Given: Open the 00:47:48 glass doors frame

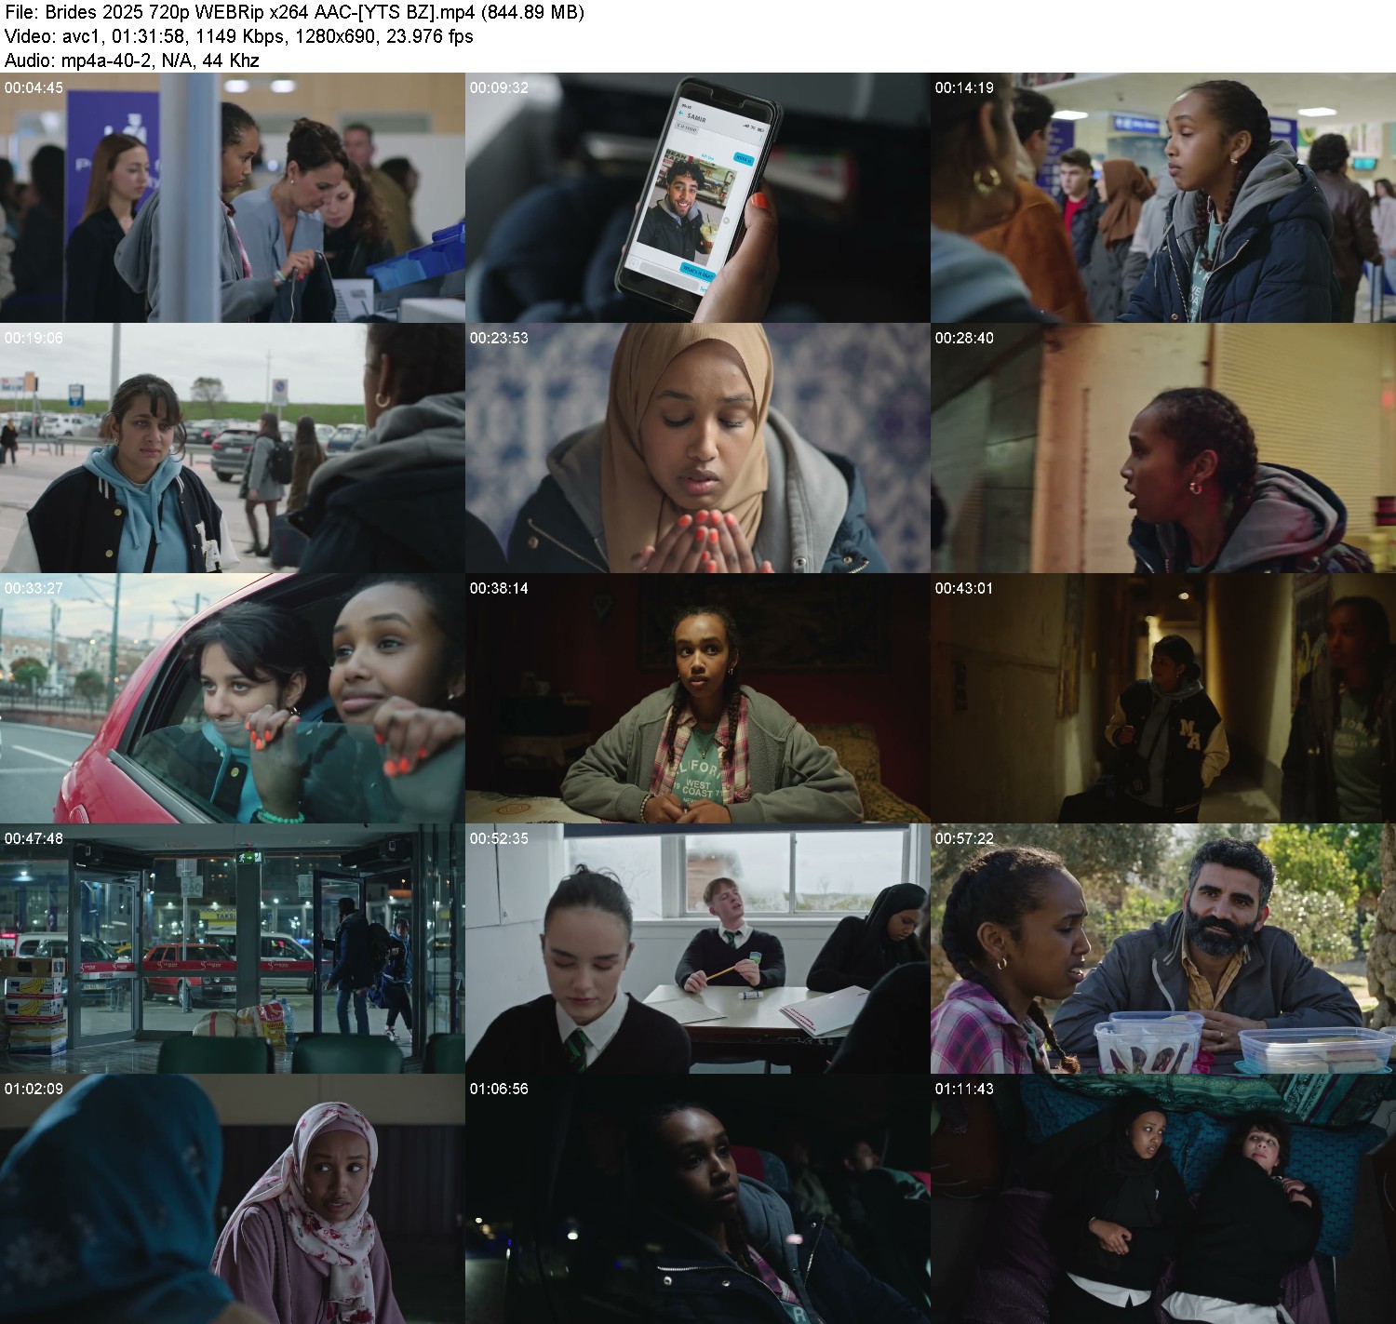Looking at the screenshot, I should click(x=233, y=949).
